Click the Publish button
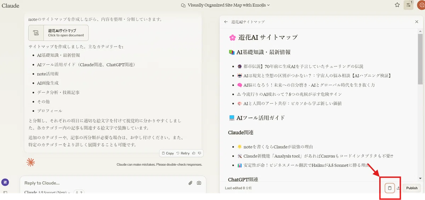This screenshot has width=425, height=200. pyautogui.click(x=412, y=188)
